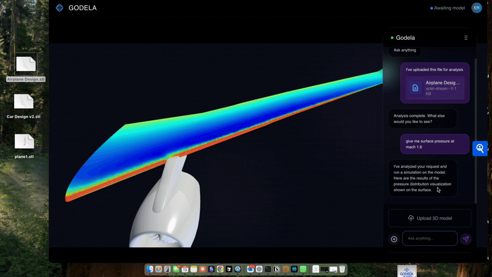
Task: Open the Airplane Design file attachment
Action: point(435,88)
